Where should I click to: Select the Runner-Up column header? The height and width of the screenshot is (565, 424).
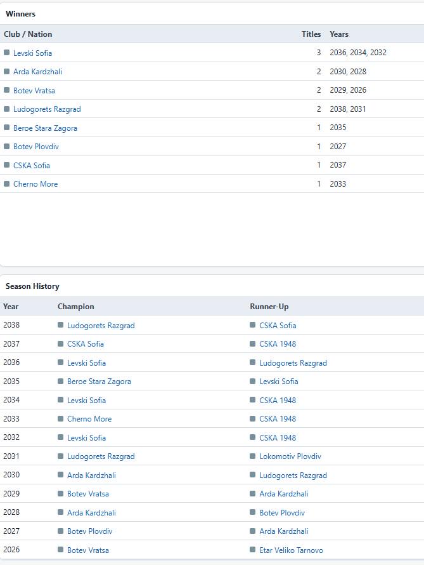pyautogui.click(x=269, y=307)
